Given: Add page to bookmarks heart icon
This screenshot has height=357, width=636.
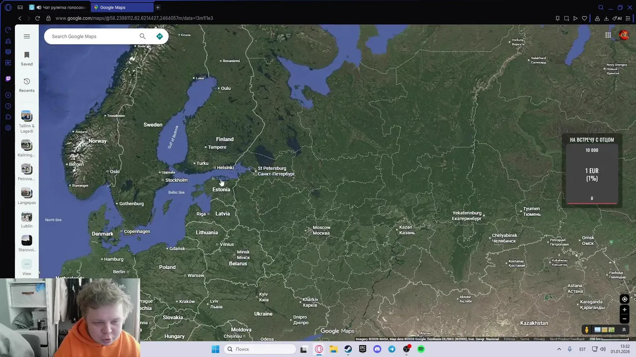Looking at the screenshot, I should pyautogui.click(x=584, y=18).
